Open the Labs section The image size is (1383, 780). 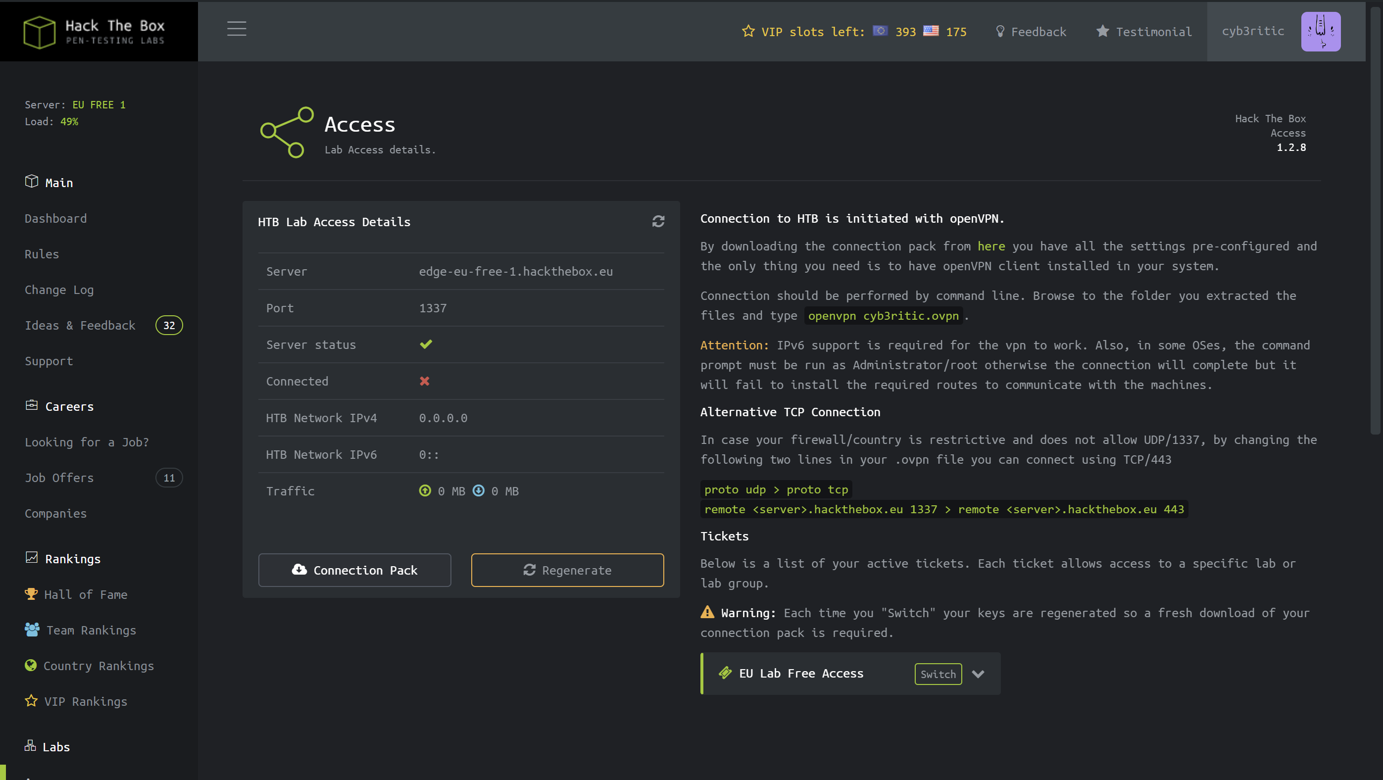pyautogui.click(x=48, y=747)
